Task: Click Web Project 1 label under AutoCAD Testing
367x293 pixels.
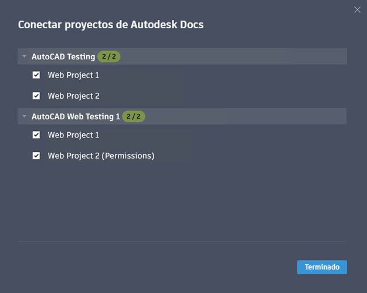Action: click(73, 75)
